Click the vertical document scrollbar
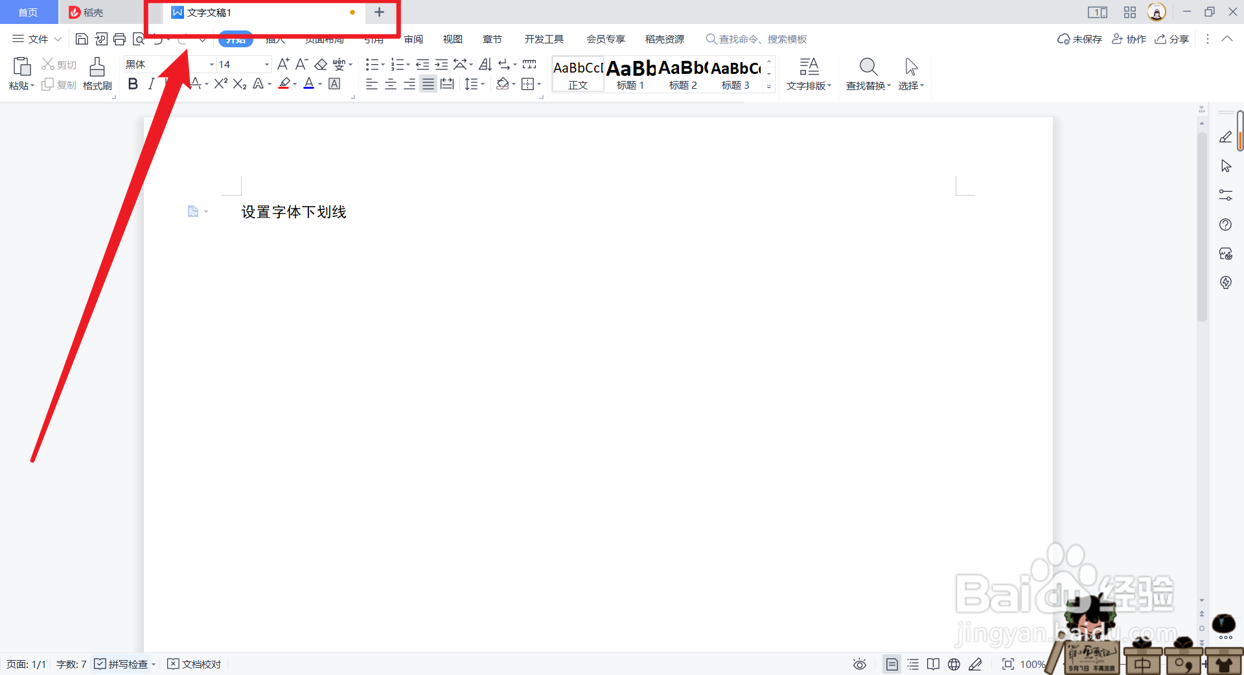The image size is (1244, 675). [1202, 227]
